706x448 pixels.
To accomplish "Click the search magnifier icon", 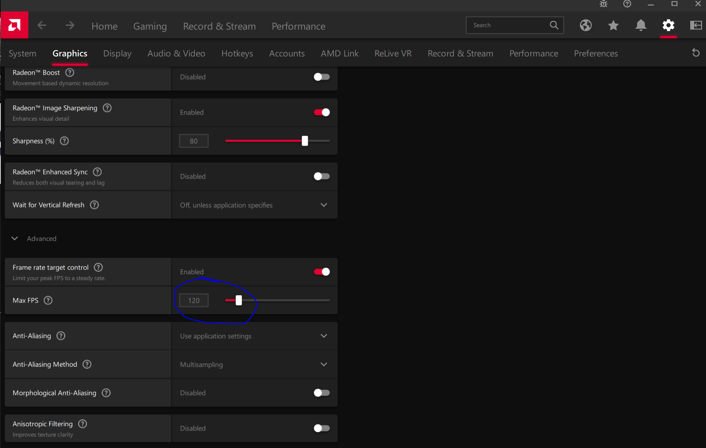I will click(x=554, y=25).
